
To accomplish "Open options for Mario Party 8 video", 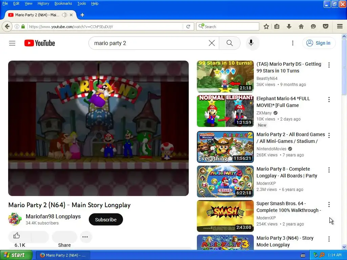I will pyautogui.click(x=329, y=170).
